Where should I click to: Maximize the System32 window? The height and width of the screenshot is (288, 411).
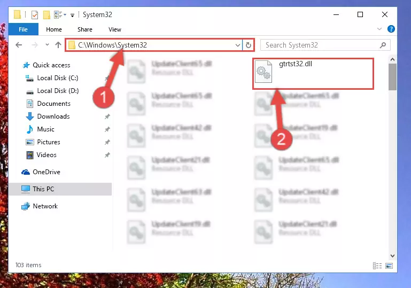point(360,14)
